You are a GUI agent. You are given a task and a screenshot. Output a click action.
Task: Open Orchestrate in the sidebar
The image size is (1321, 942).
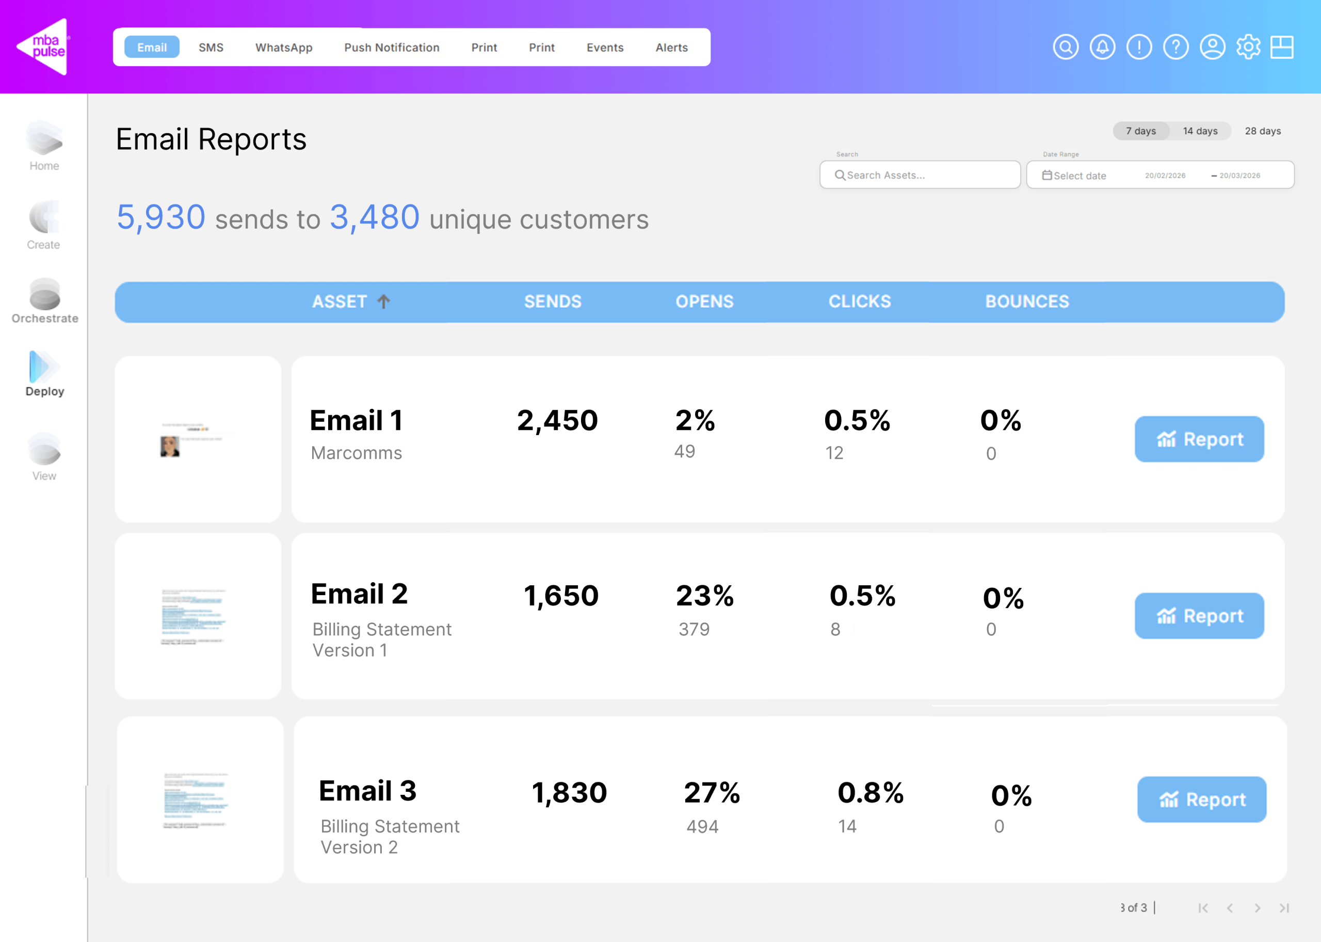point(45,300)
